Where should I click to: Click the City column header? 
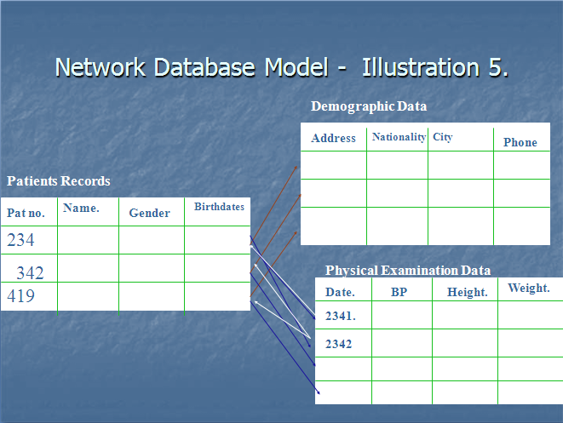(x=443, y=137)
